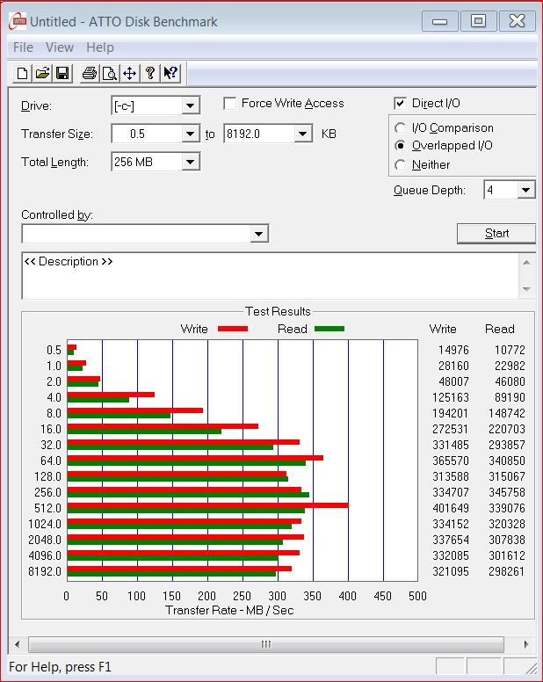Click the Read value 10772
Viewport: 543px width, 682px height.
(x=510, y=350)
